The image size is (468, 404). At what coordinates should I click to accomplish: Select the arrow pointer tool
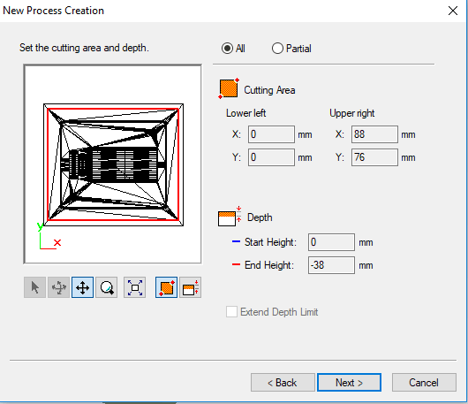coord(35,287)
